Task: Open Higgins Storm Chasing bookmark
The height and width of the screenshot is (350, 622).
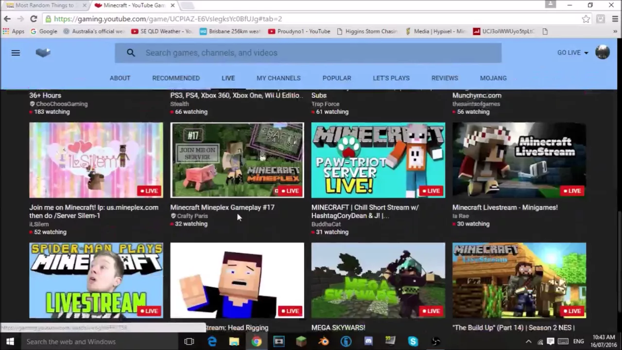Action: coord(367,31)
